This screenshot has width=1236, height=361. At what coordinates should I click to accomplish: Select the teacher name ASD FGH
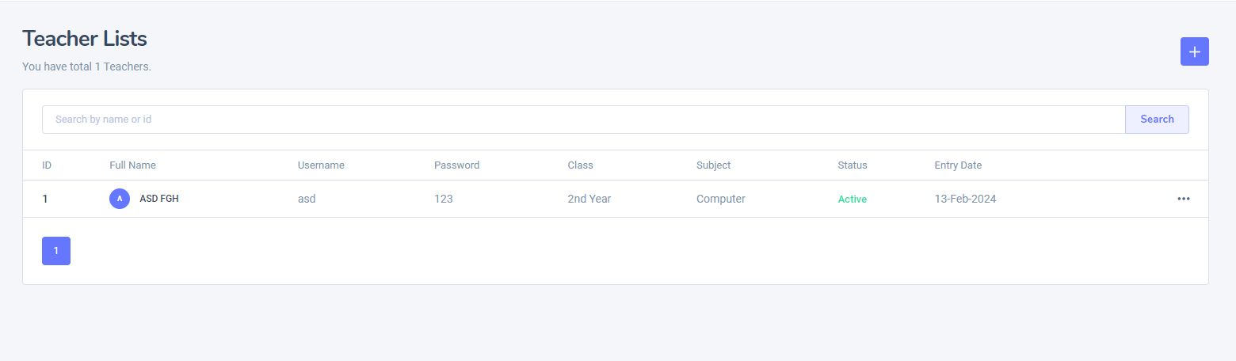click(x=159, y=199)
